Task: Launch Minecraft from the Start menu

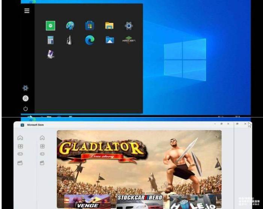Action: pyautogui.click(x=128, y=40)
